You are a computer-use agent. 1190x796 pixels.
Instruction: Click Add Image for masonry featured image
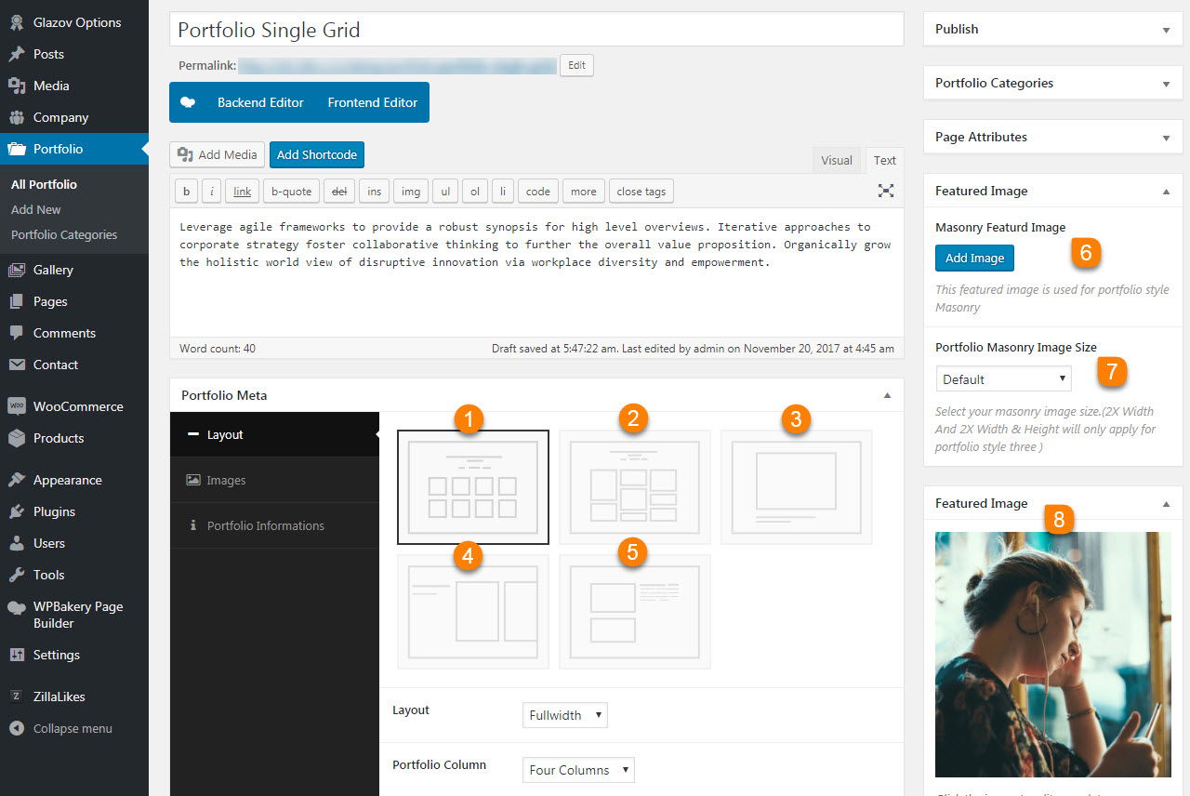tap(974, 259)
